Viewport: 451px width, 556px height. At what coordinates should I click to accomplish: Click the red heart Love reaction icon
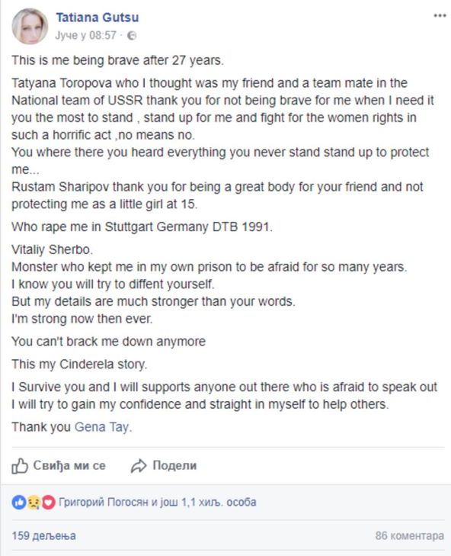pos(48,502)
